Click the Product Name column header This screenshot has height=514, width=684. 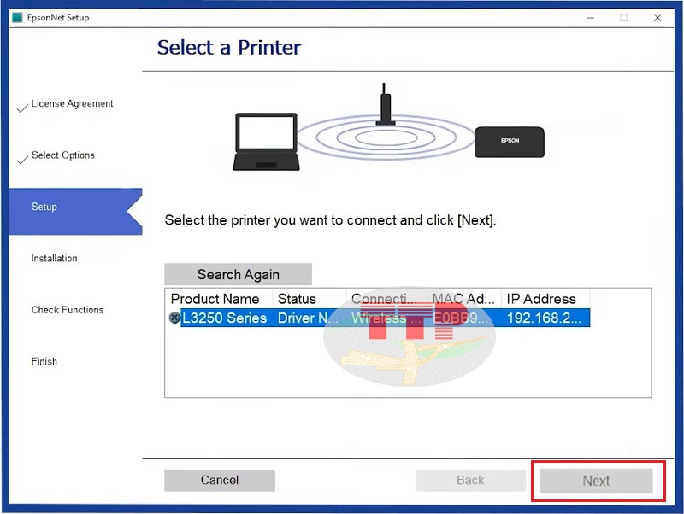click(215, 299)
